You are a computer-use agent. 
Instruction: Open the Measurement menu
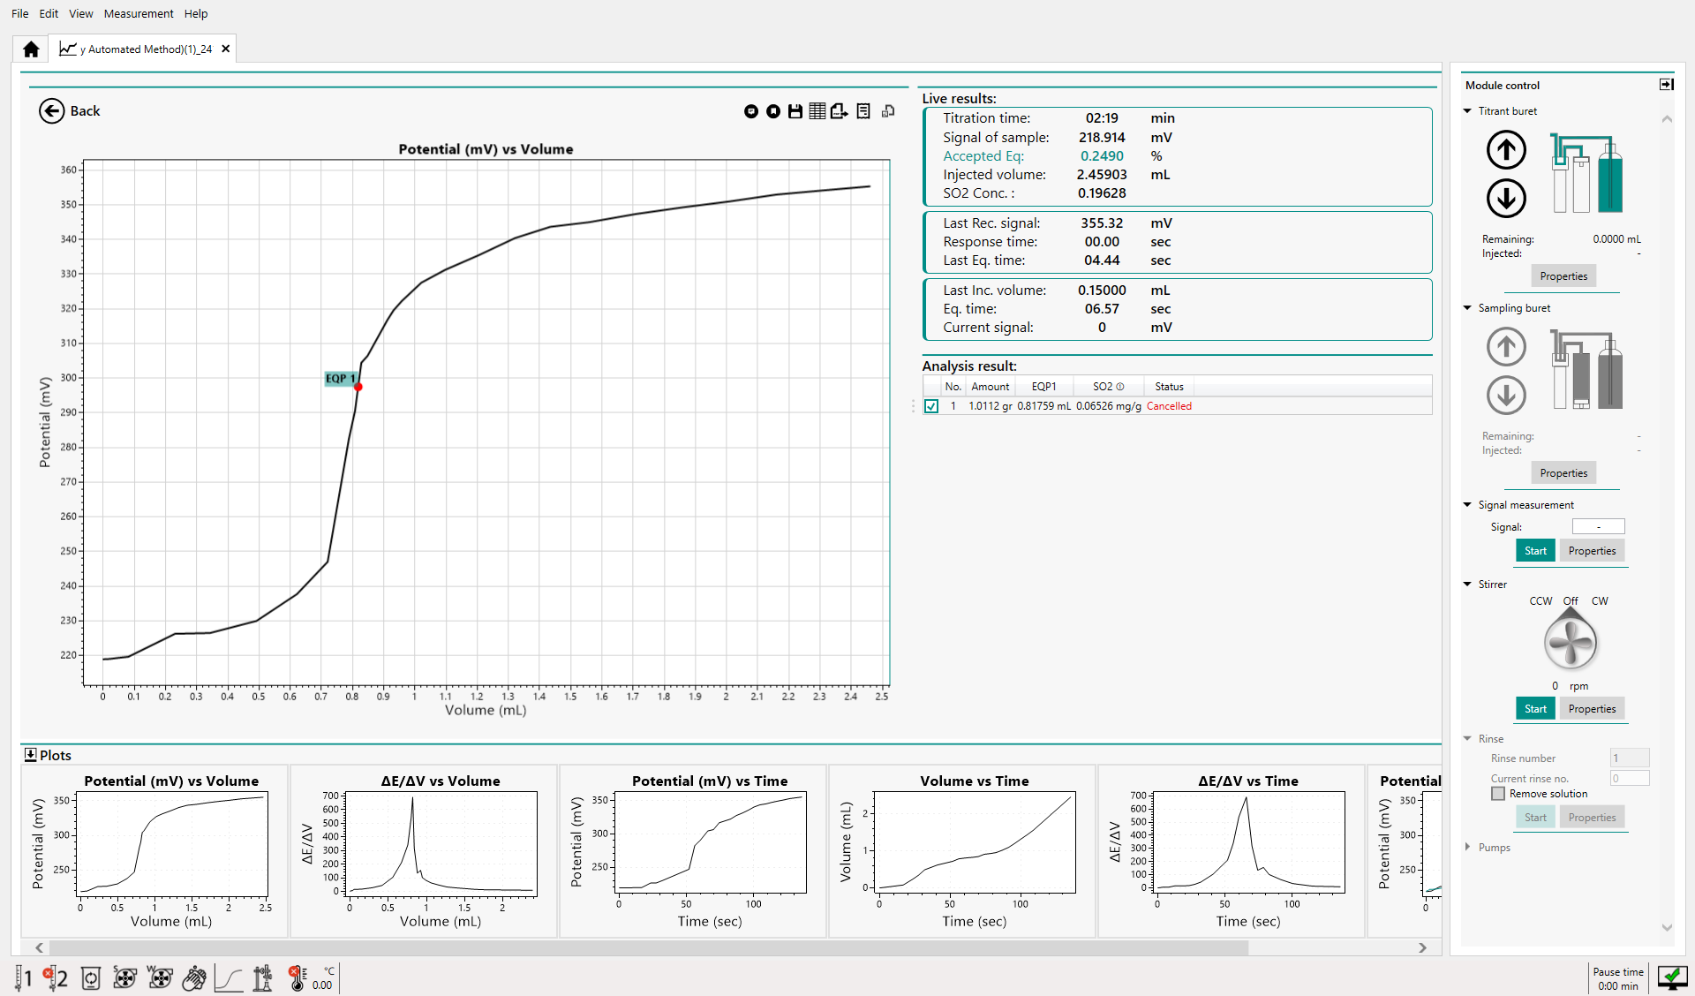tap(139, 13)
